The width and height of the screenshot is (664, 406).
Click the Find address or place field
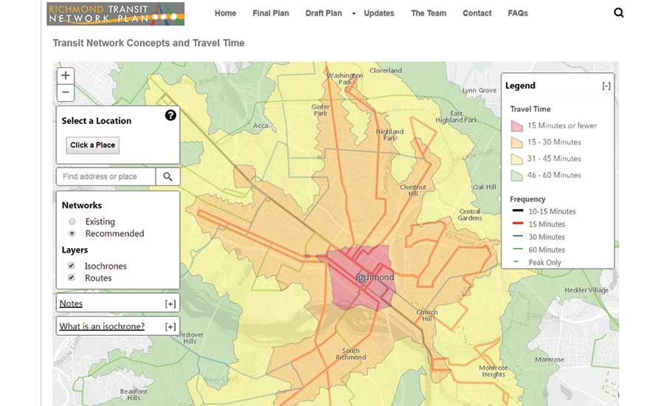pos(106,176)
